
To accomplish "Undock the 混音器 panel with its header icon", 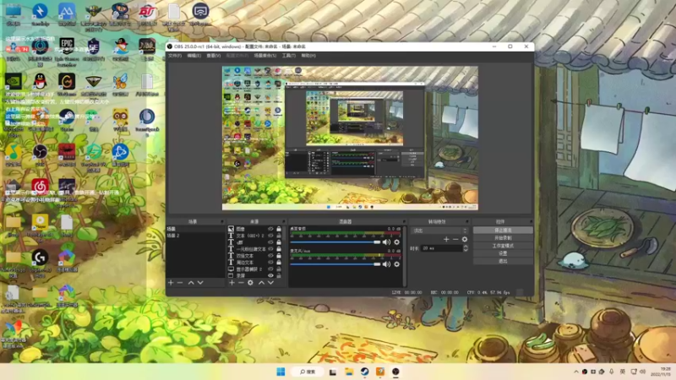I will point(404,221).
